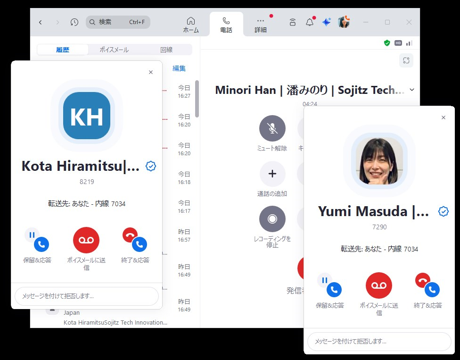The height and width of the screenshot is (360, 460).
Task: Click the call timer 04:24
Action: (x=310, y=104)
